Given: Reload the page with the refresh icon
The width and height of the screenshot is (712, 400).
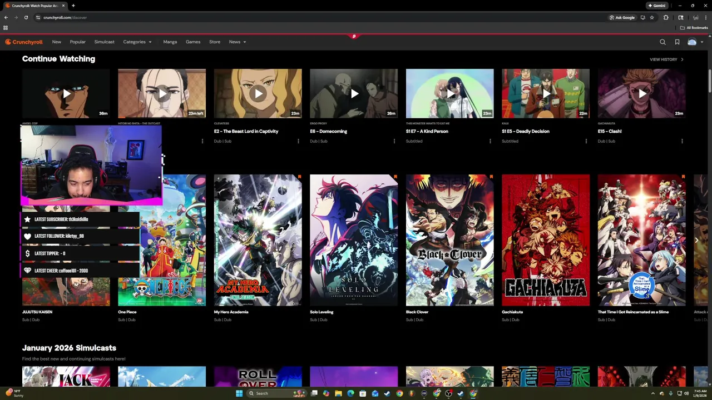Looking at the screenshot, I should pyautogui.click(x=26, y=17).
